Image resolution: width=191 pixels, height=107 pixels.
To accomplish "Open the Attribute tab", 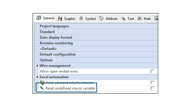I will pyautogui.click(x=108, y=18).
